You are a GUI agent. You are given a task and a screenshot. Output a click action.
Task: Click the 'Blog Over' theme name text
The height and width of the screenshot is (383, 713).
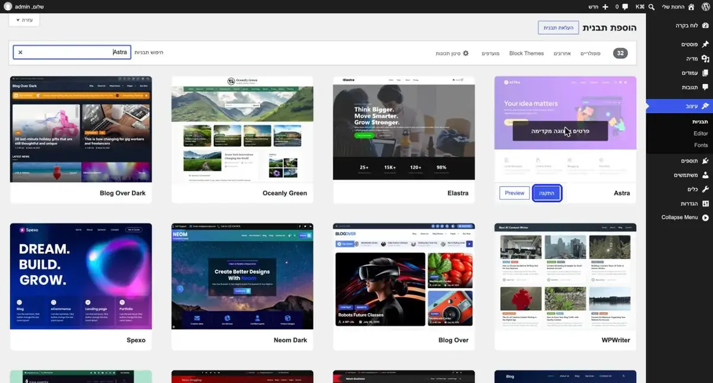pos(453,340)
